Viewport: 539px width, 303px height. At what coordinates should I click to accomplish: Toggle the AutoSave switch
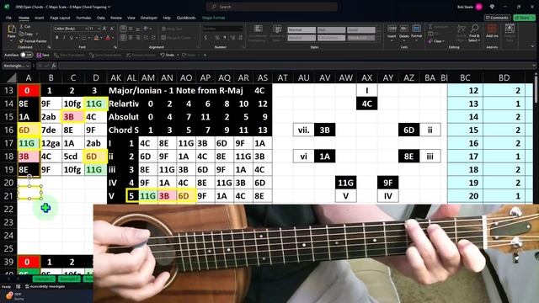pos(26,55)
